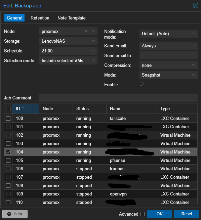Check the box for ID 106 truenas
The image size is (201, 220).
8,169
